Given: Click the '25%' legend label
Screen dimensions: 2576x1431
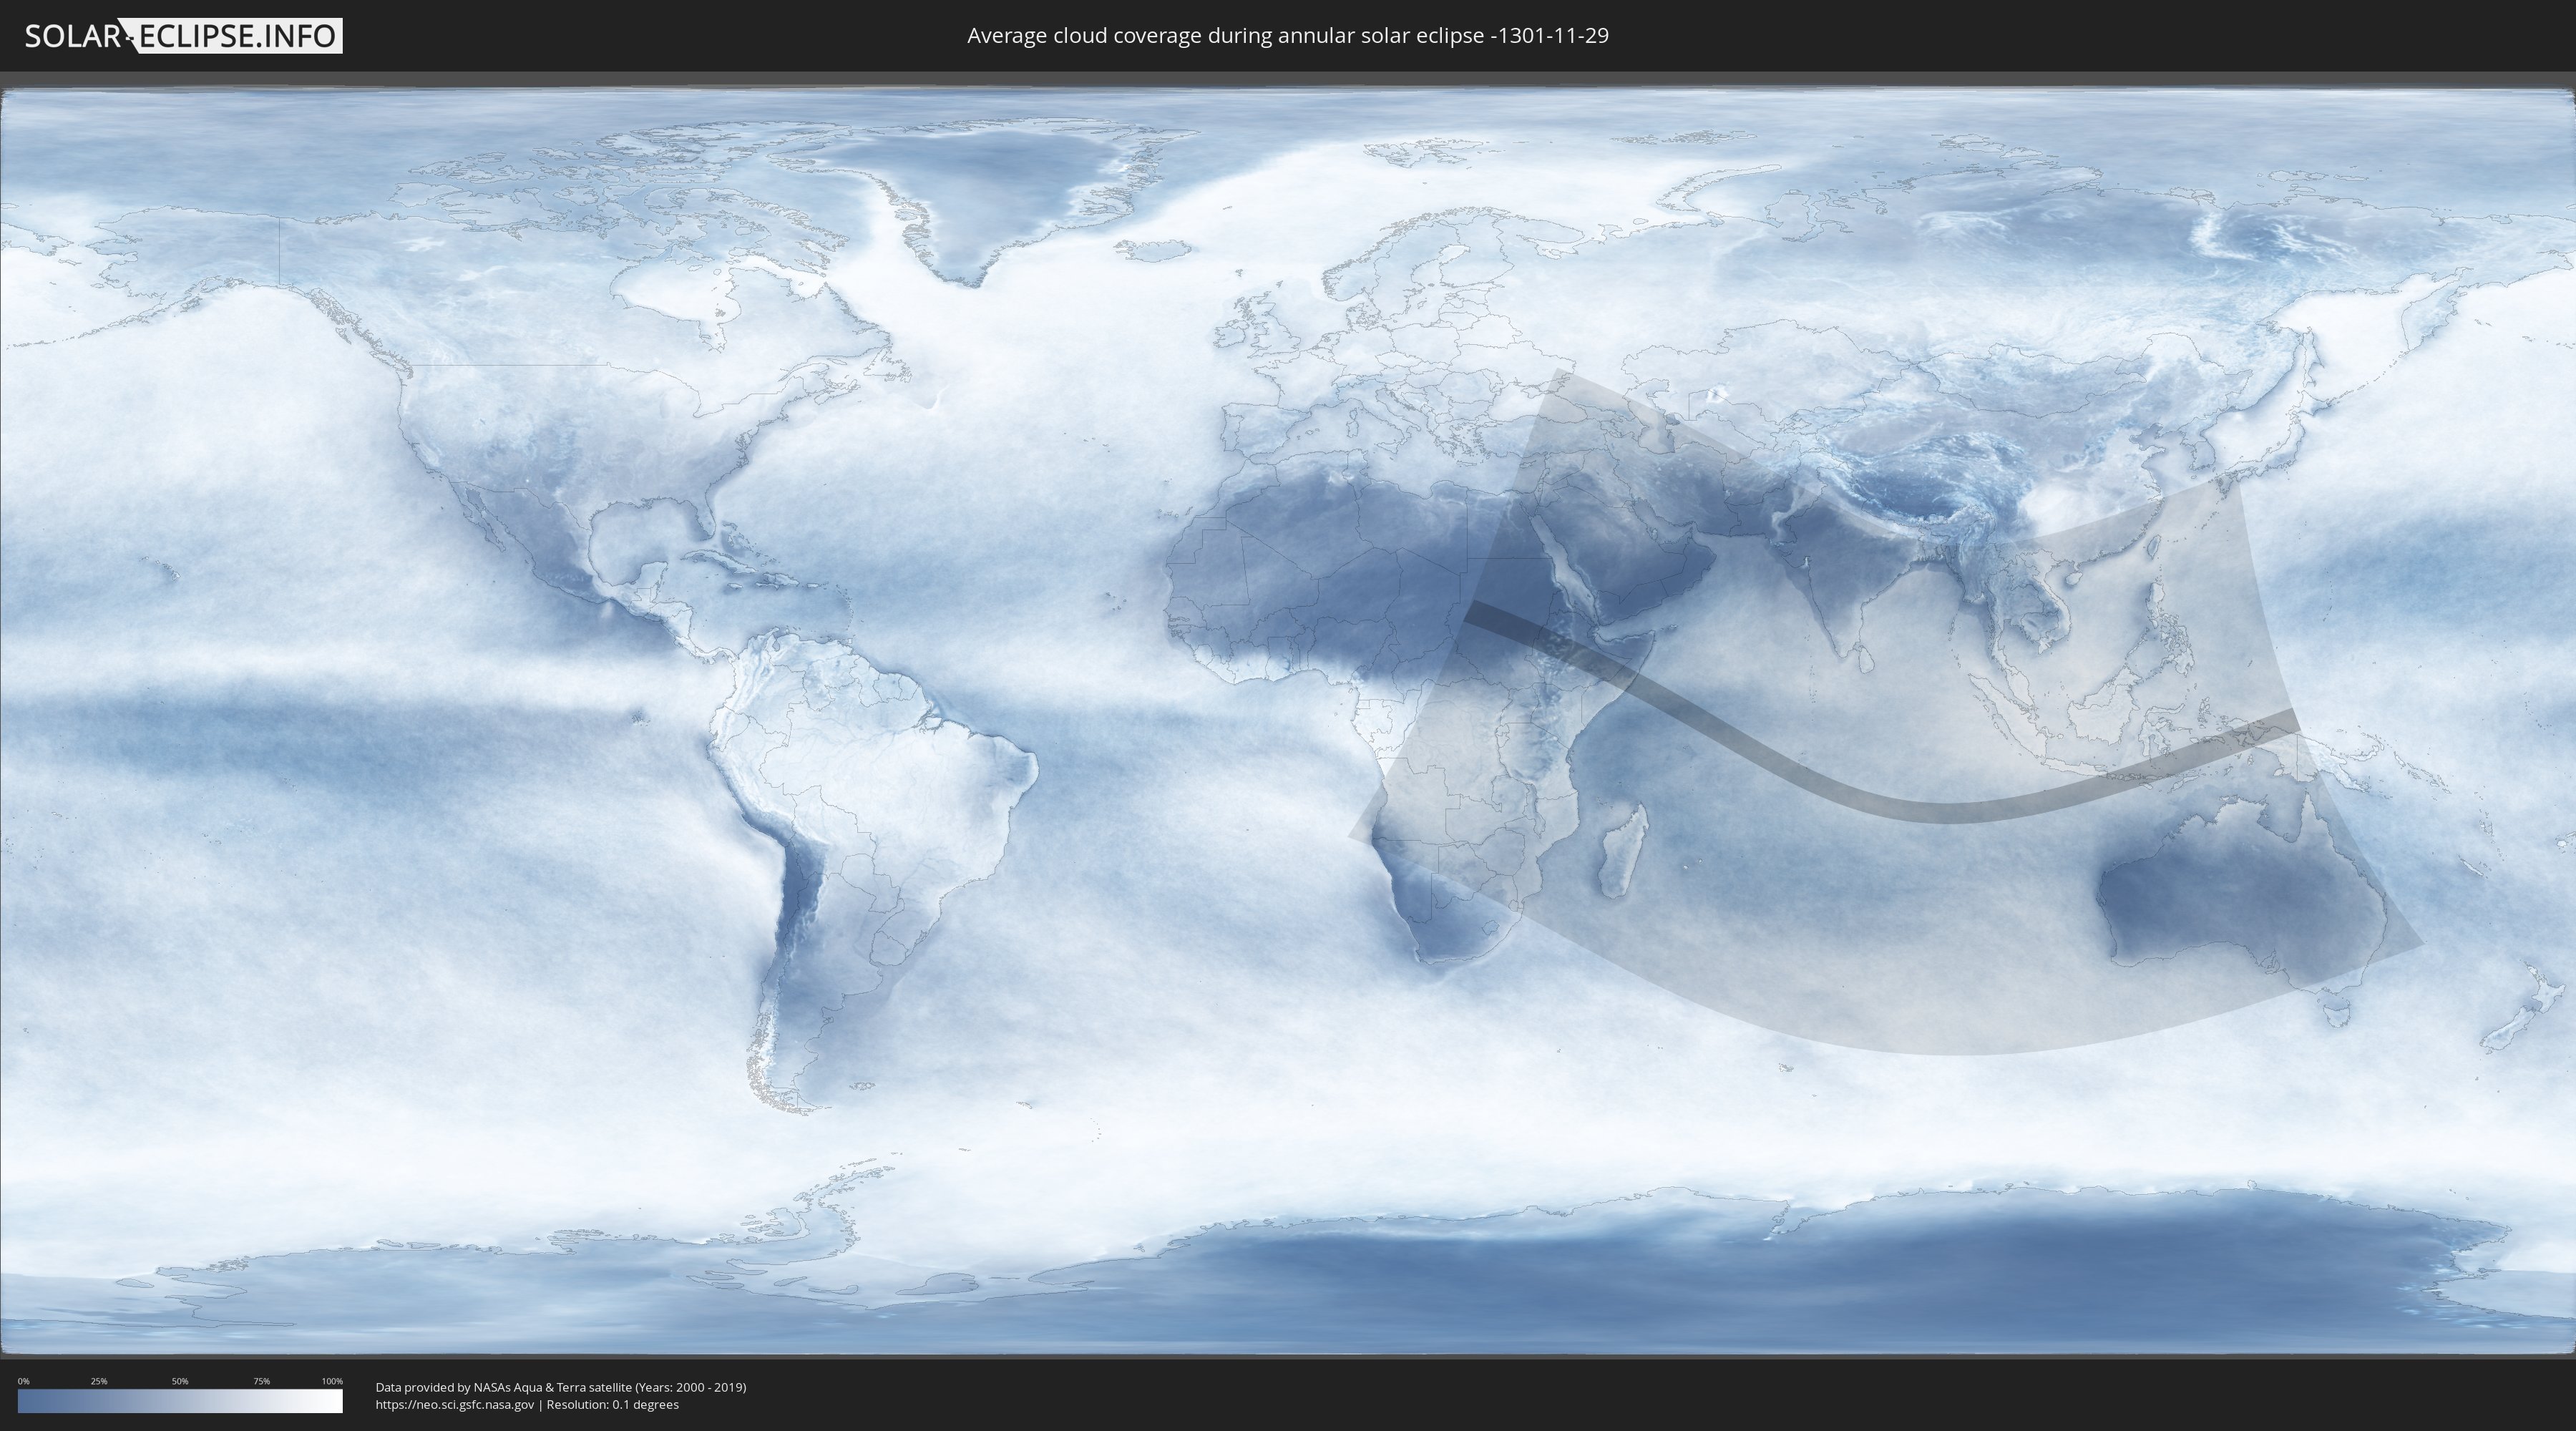Looking at the screenshot, I should [99, 1381].
